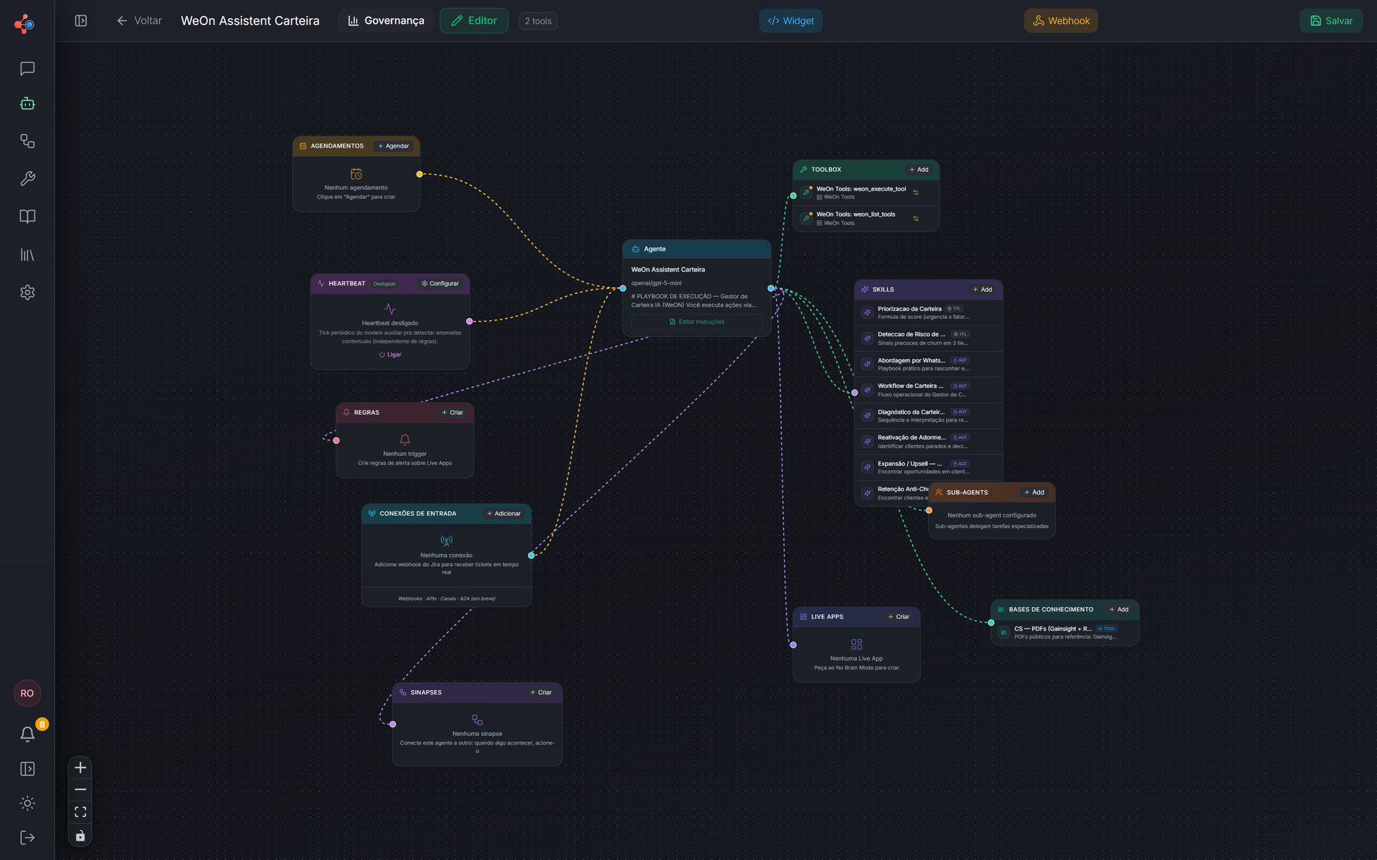The image size is (1377, 860).
Task: Select the Expansão / Upsell skill
Action: (x=928, y=467)
